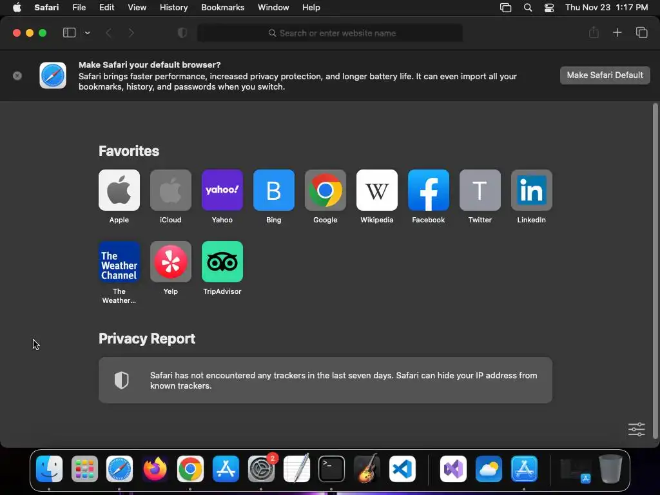Open the TripAdvisor favorite
This screenshot has width=660, height=495.
click(x=222, y=262)
